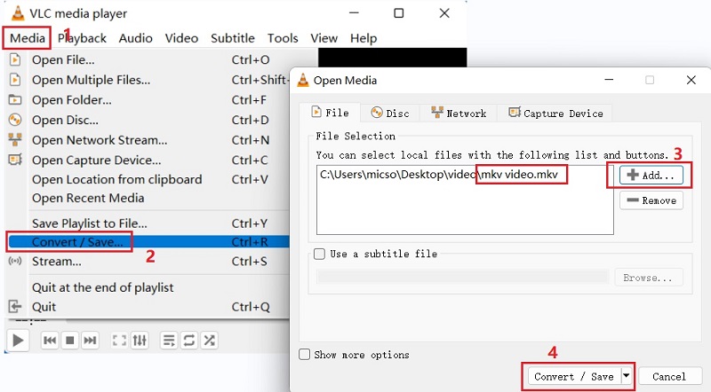Click the Open File menu icon
This screenshot has height=392, width=711.
(x=15, y=59)
